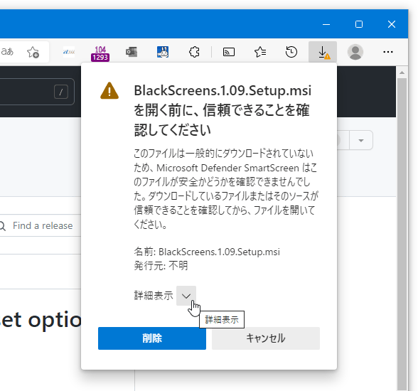Click the warning triangle icon in dialog

pyautogui.click(x=109, y=91)
